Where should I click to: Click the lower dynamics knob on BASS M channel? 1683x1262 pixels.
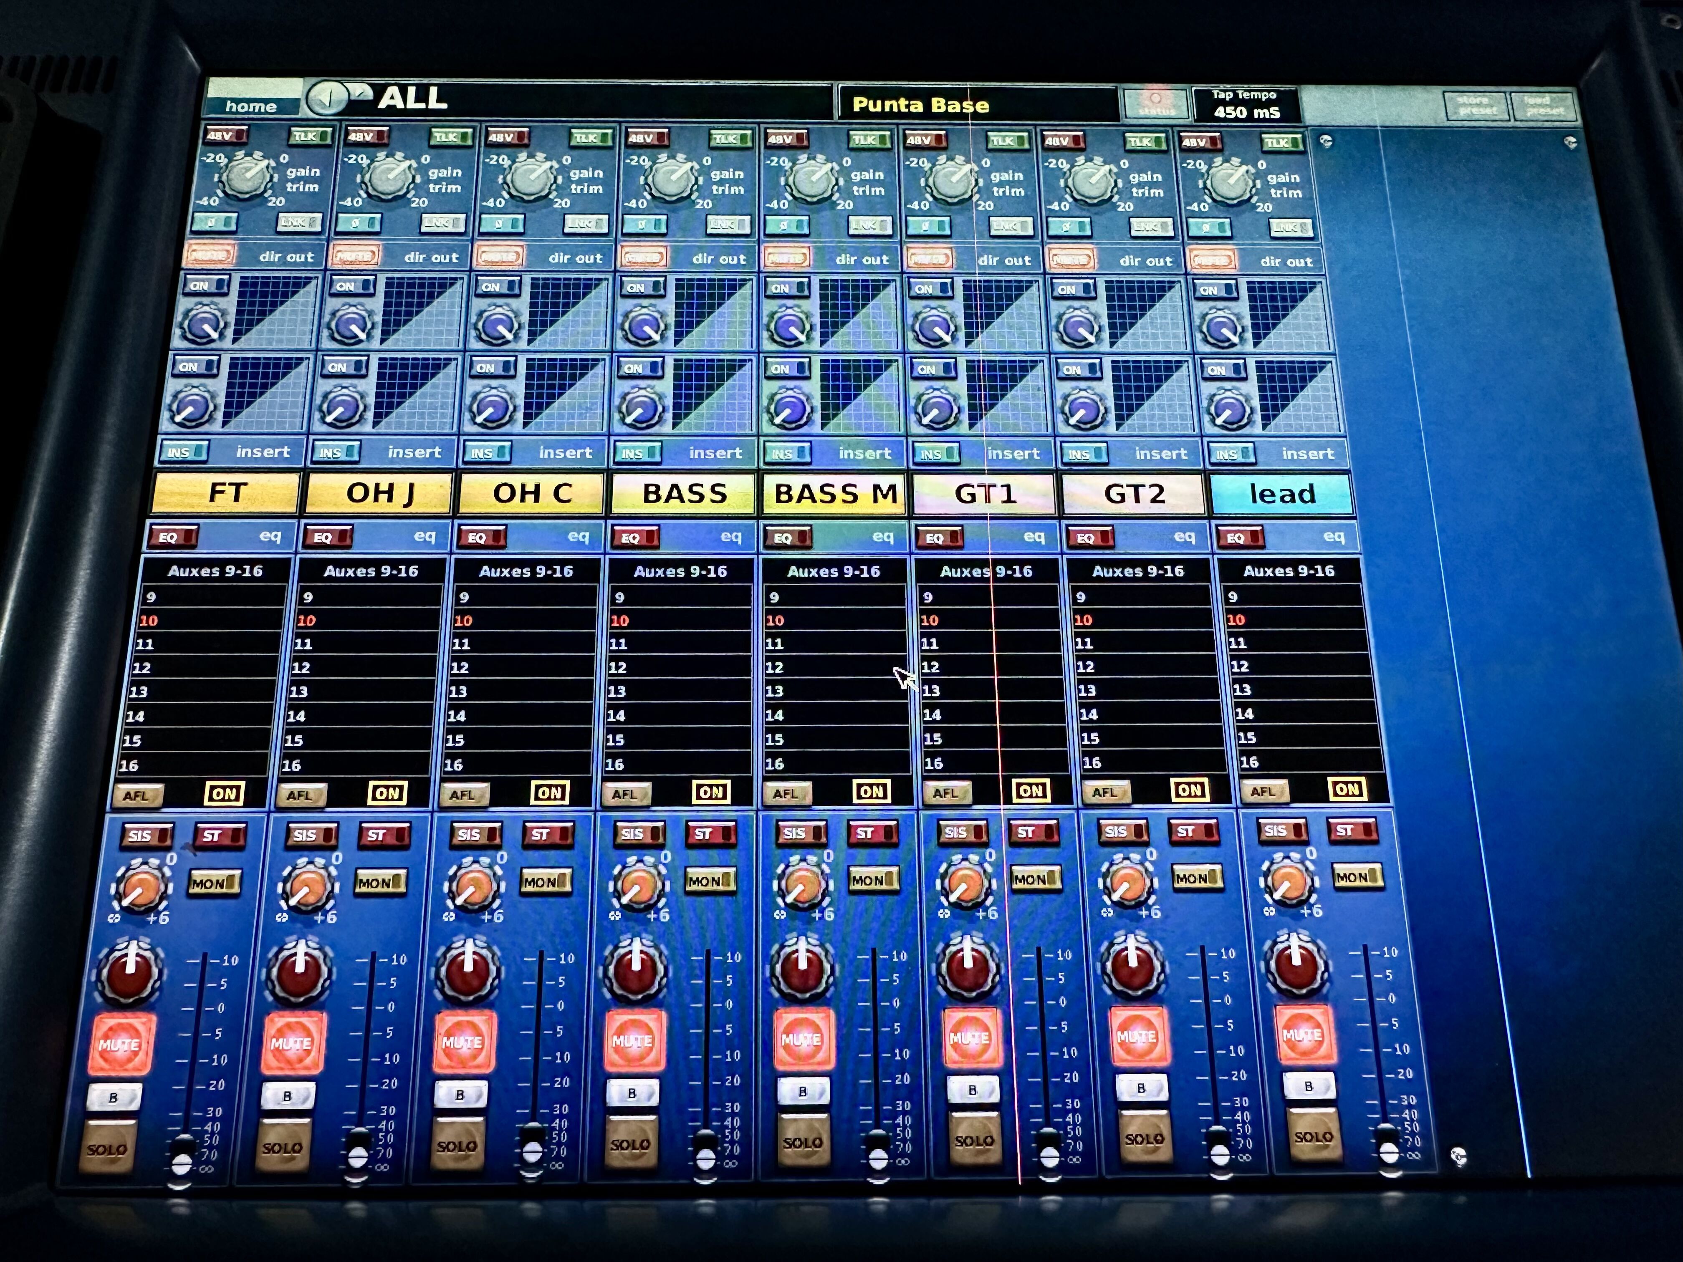789,409
